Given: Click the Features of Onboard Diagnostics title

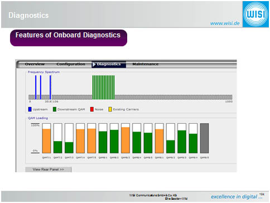Looking at the screenshot, I should (68, 35).
